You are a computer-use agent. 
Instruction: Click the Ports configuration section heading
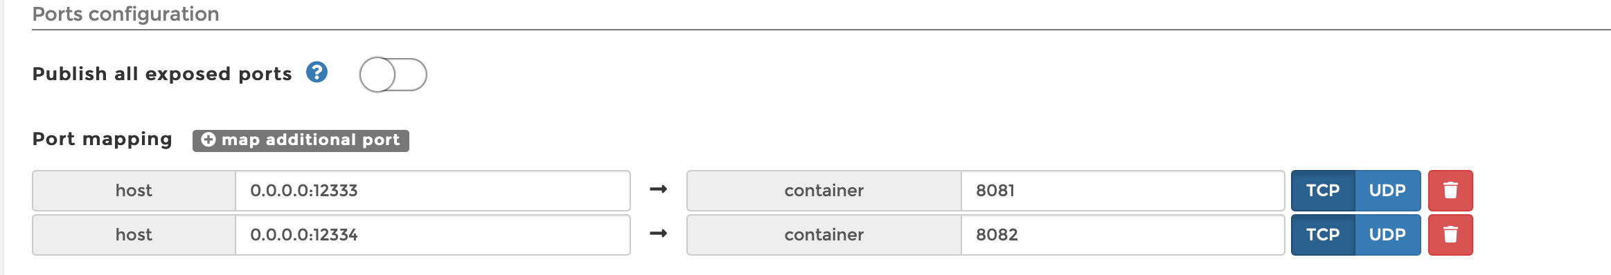[126, 14]
